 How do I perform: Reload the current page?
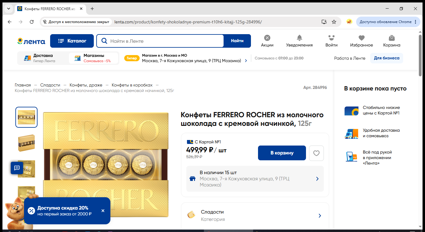(32, 22)
